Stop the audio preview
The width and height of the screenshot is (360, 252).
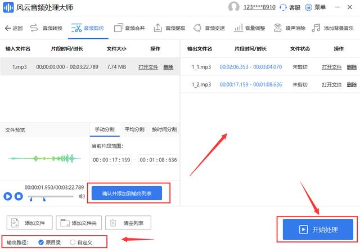tap(19, 196)
